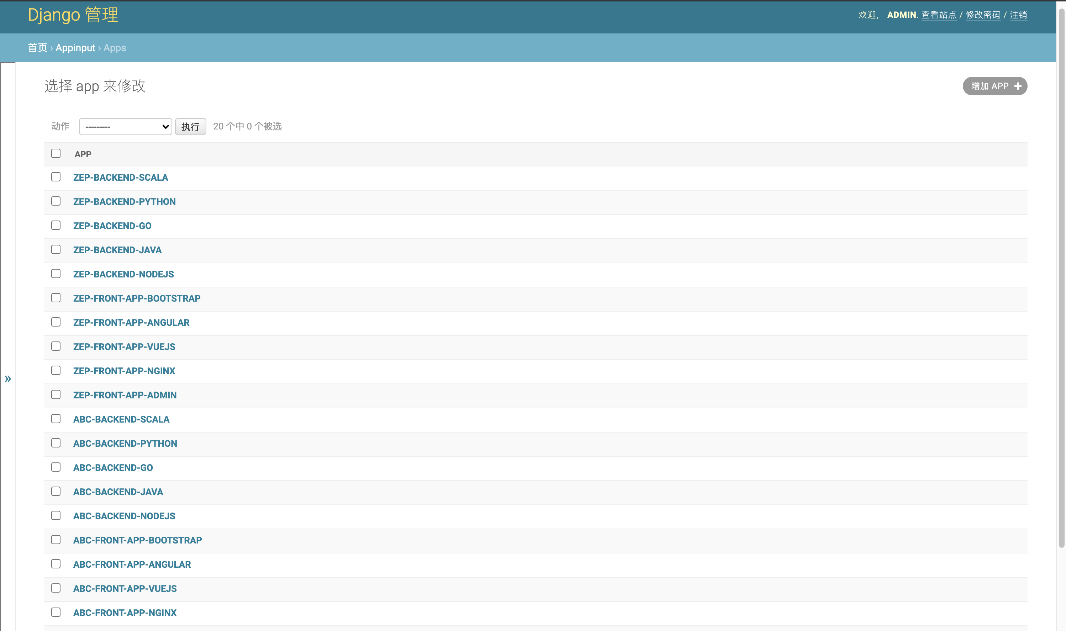Click 注销 to log out
Image resolution: width=1066 pixels, height=631 pixels.
pos(1018,15)
